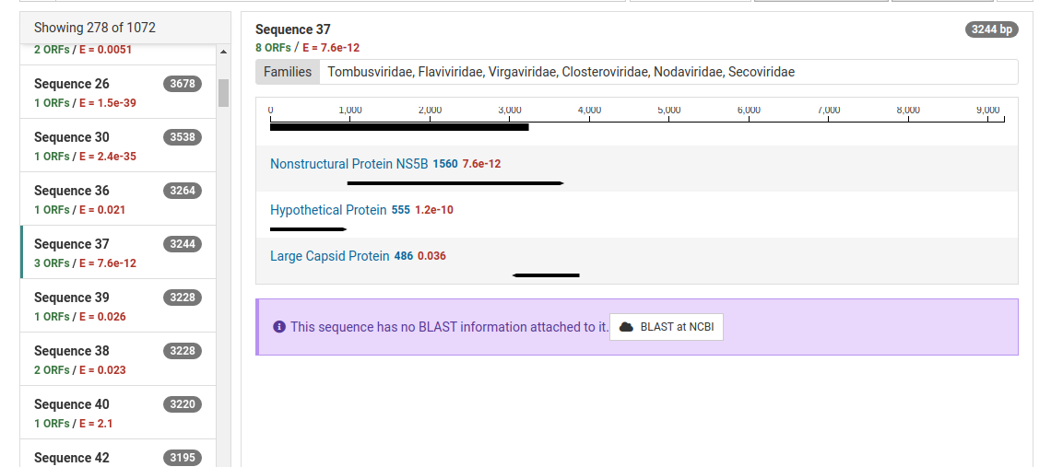Open the Nonstructural Protein NS5B link
This screenshot has height=467, width=1051.
click(348, 164)
